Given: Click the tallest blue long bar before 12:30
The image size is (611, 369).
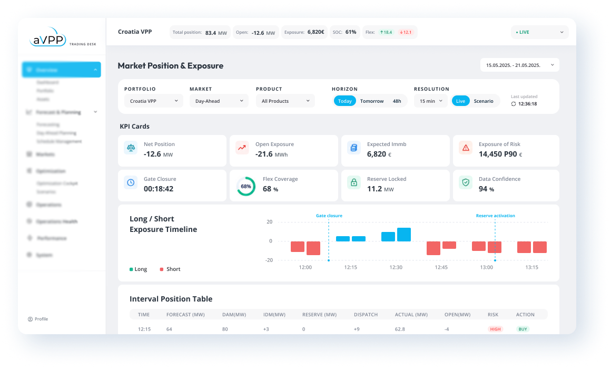Looking at the screenshot, I should 403,235.
